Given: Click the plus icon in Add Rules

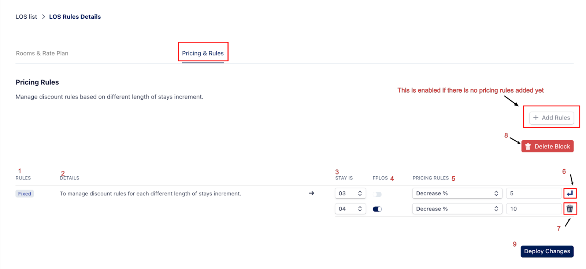Looking at the screenshot, I should click(536, 118).
